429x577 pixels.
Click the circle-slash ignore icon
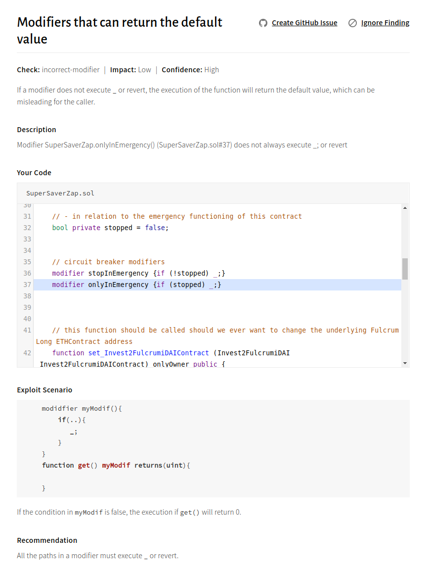click(352, 23)
